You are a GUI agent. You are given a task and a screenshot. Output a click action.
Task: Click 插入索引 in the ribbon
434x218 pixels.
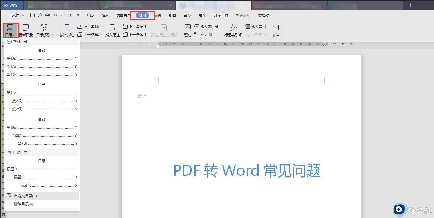[x=256, y=27]
